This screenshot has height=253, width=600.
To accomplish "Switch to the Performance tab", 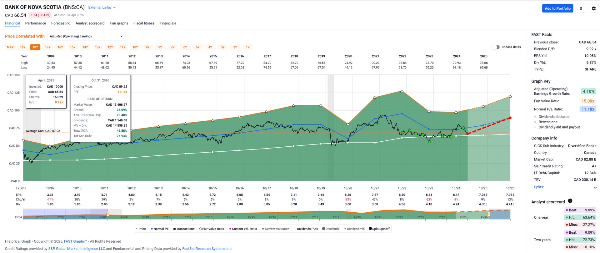I will [36, 23].
